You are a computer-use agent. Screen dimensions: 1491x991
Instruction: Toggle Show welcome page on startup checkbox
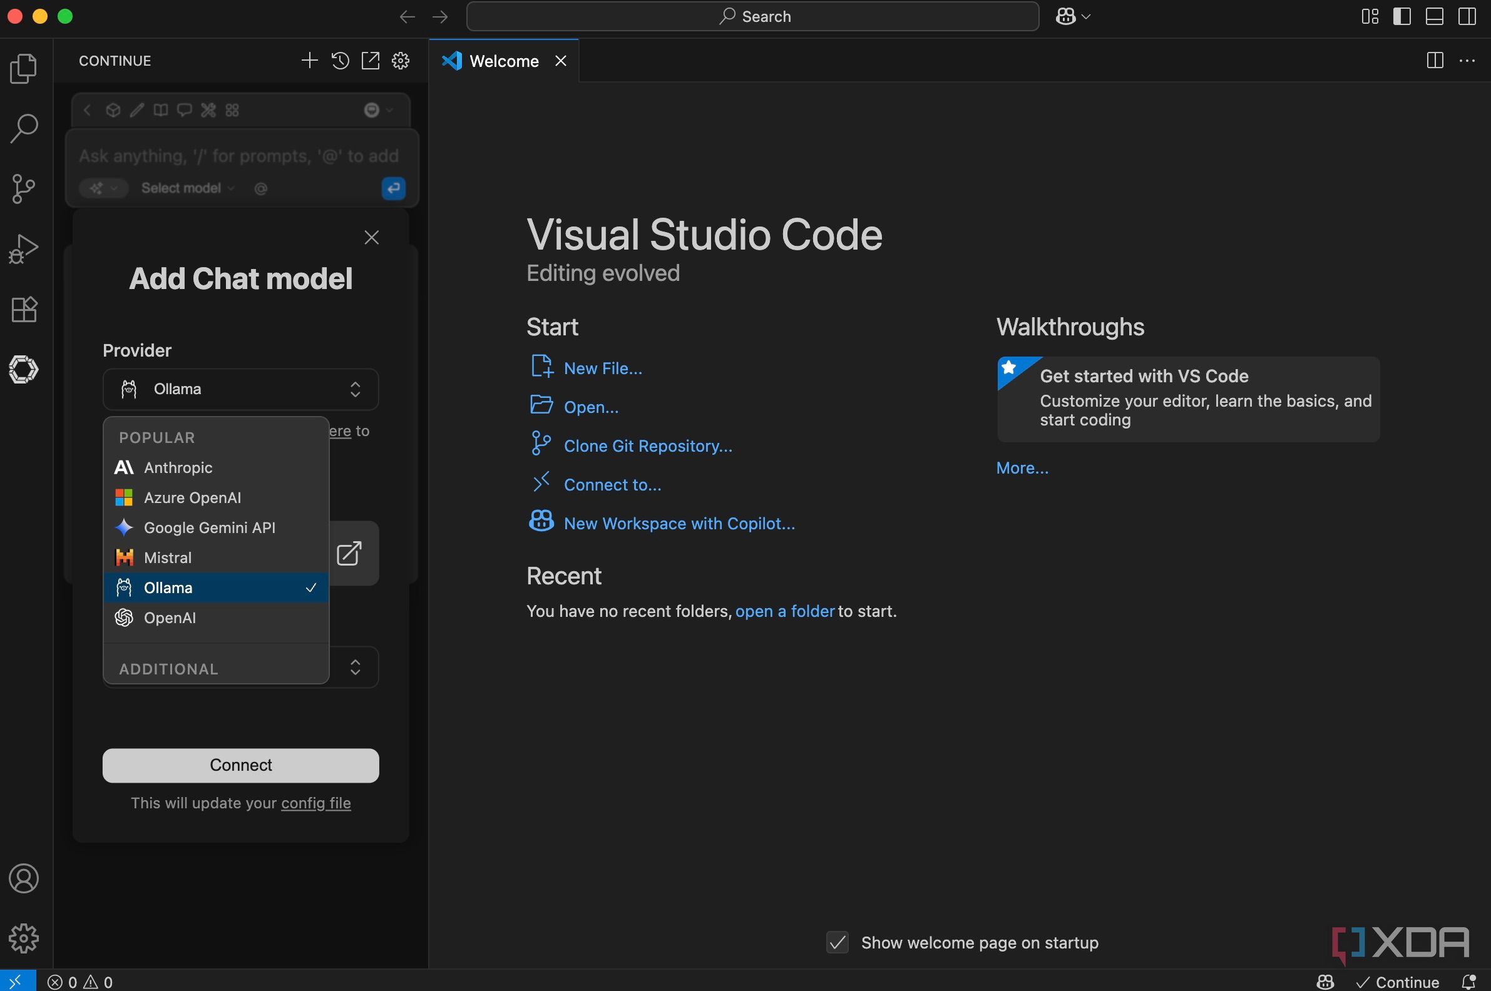(x=837, y=942)
